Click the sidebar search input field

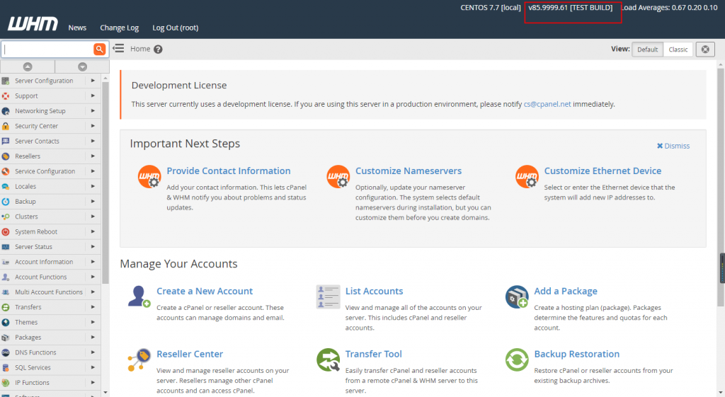point(47,49)
